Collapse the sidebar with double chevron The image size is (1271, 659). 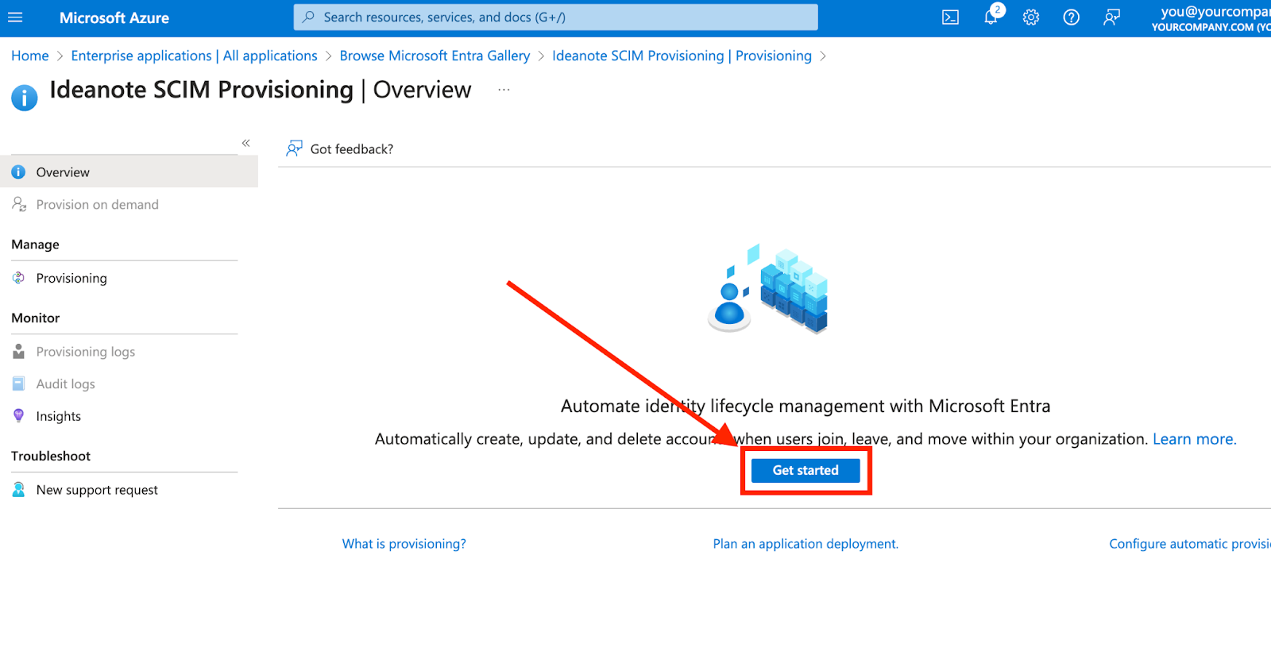coord(246,143)
